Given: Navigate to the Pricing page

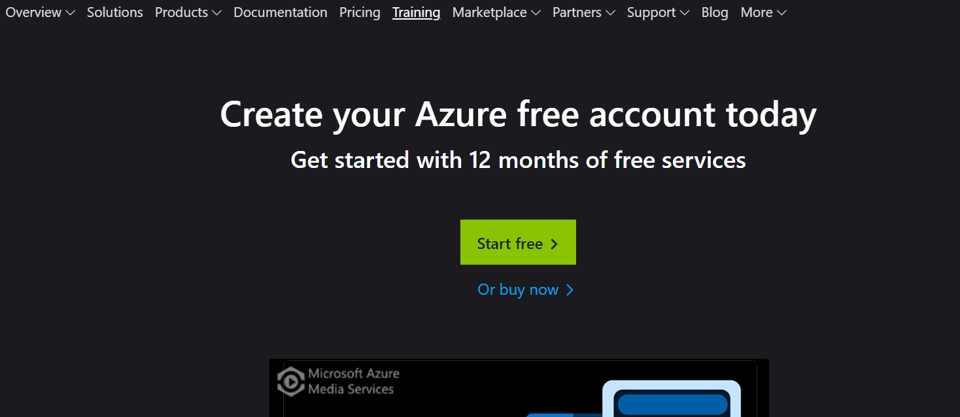Looking at the screenshot, I should [x=360, y=12].
